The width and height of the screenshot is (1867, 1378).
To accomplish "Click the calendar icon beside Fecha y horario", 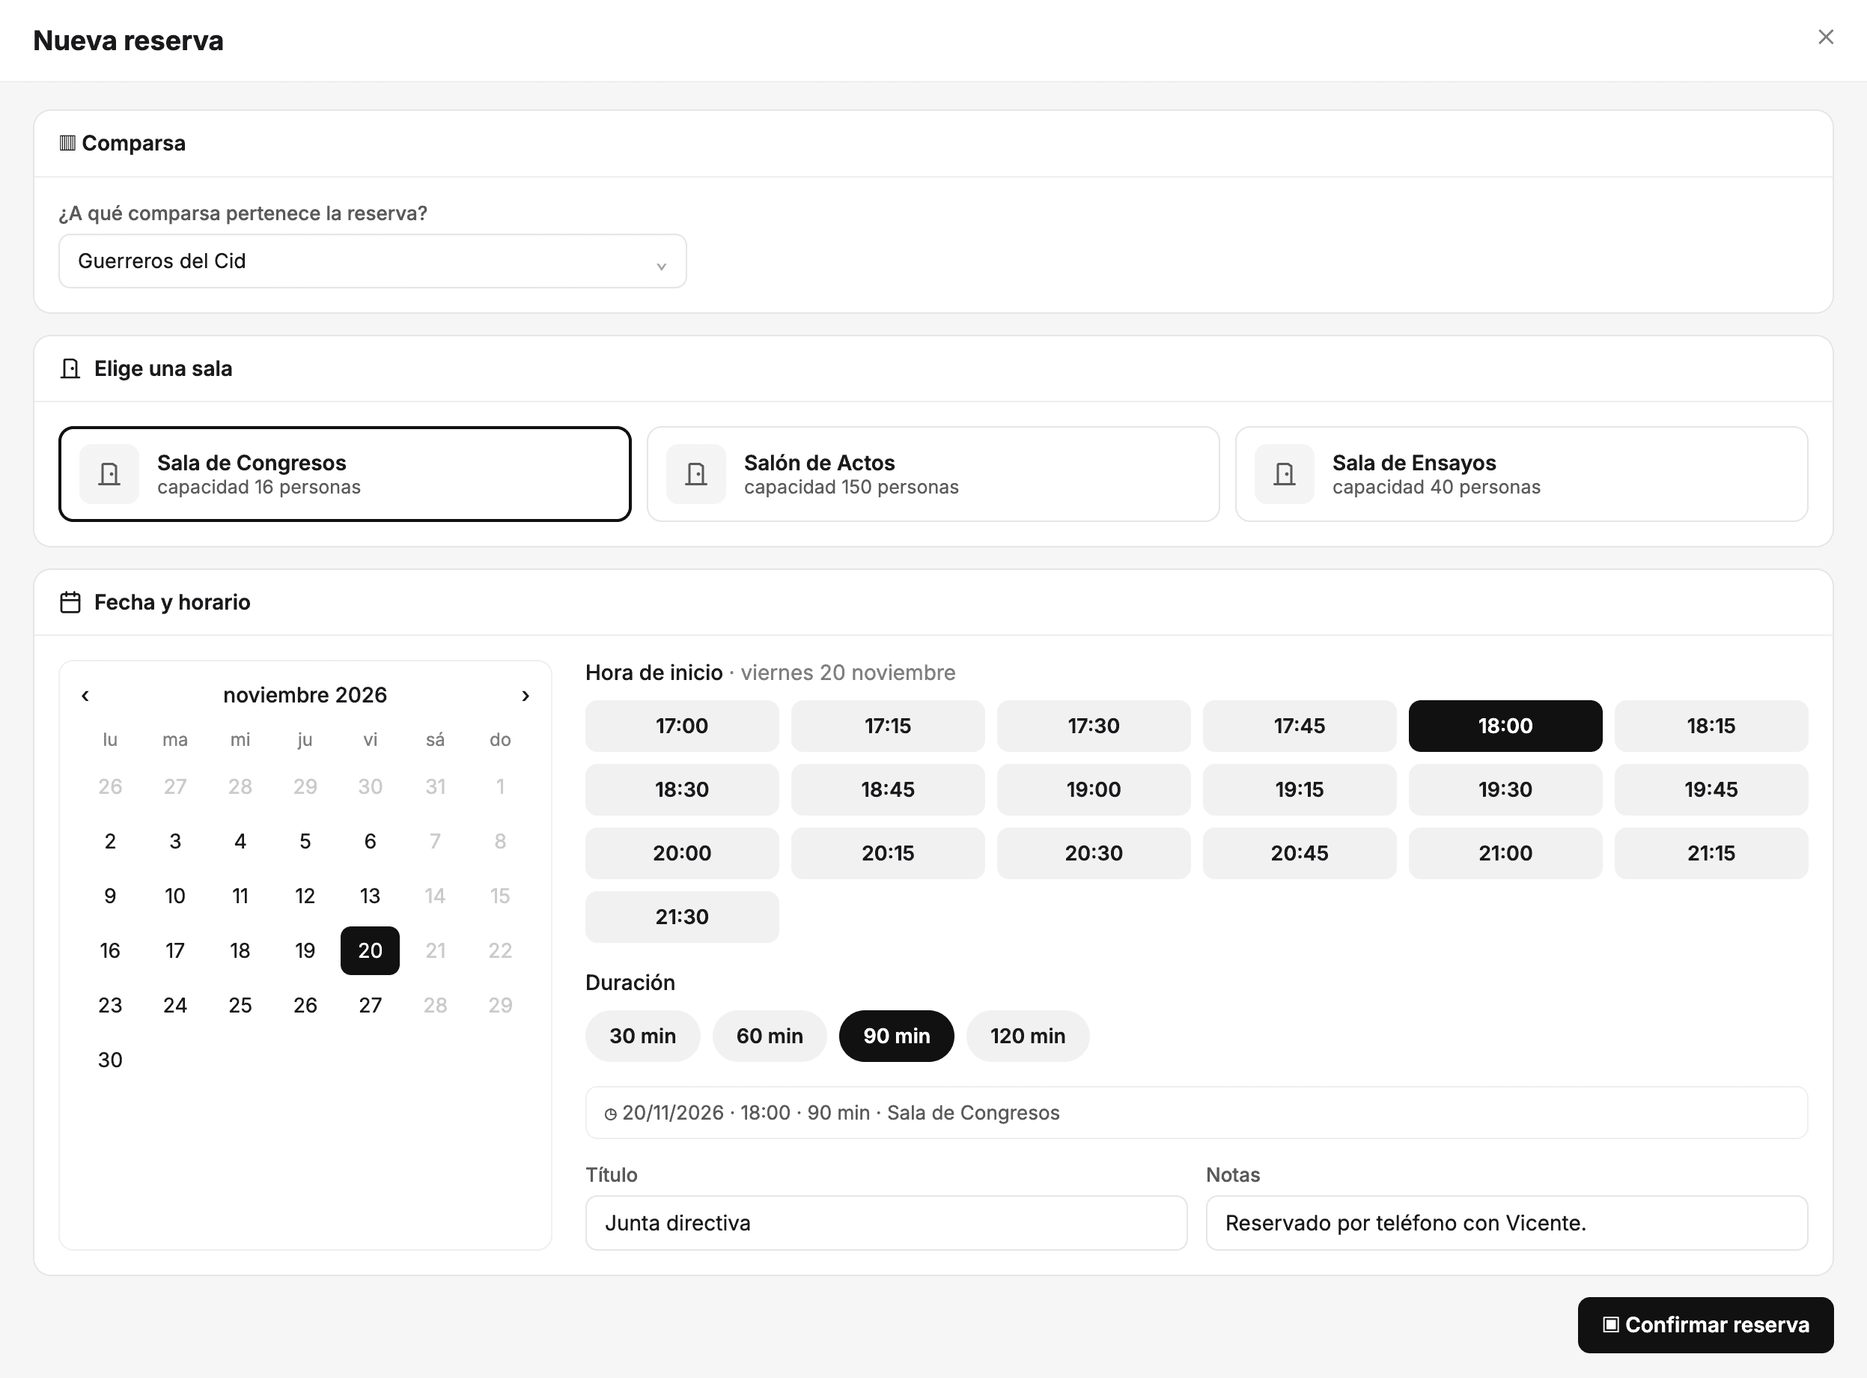I will pos(70,602).
